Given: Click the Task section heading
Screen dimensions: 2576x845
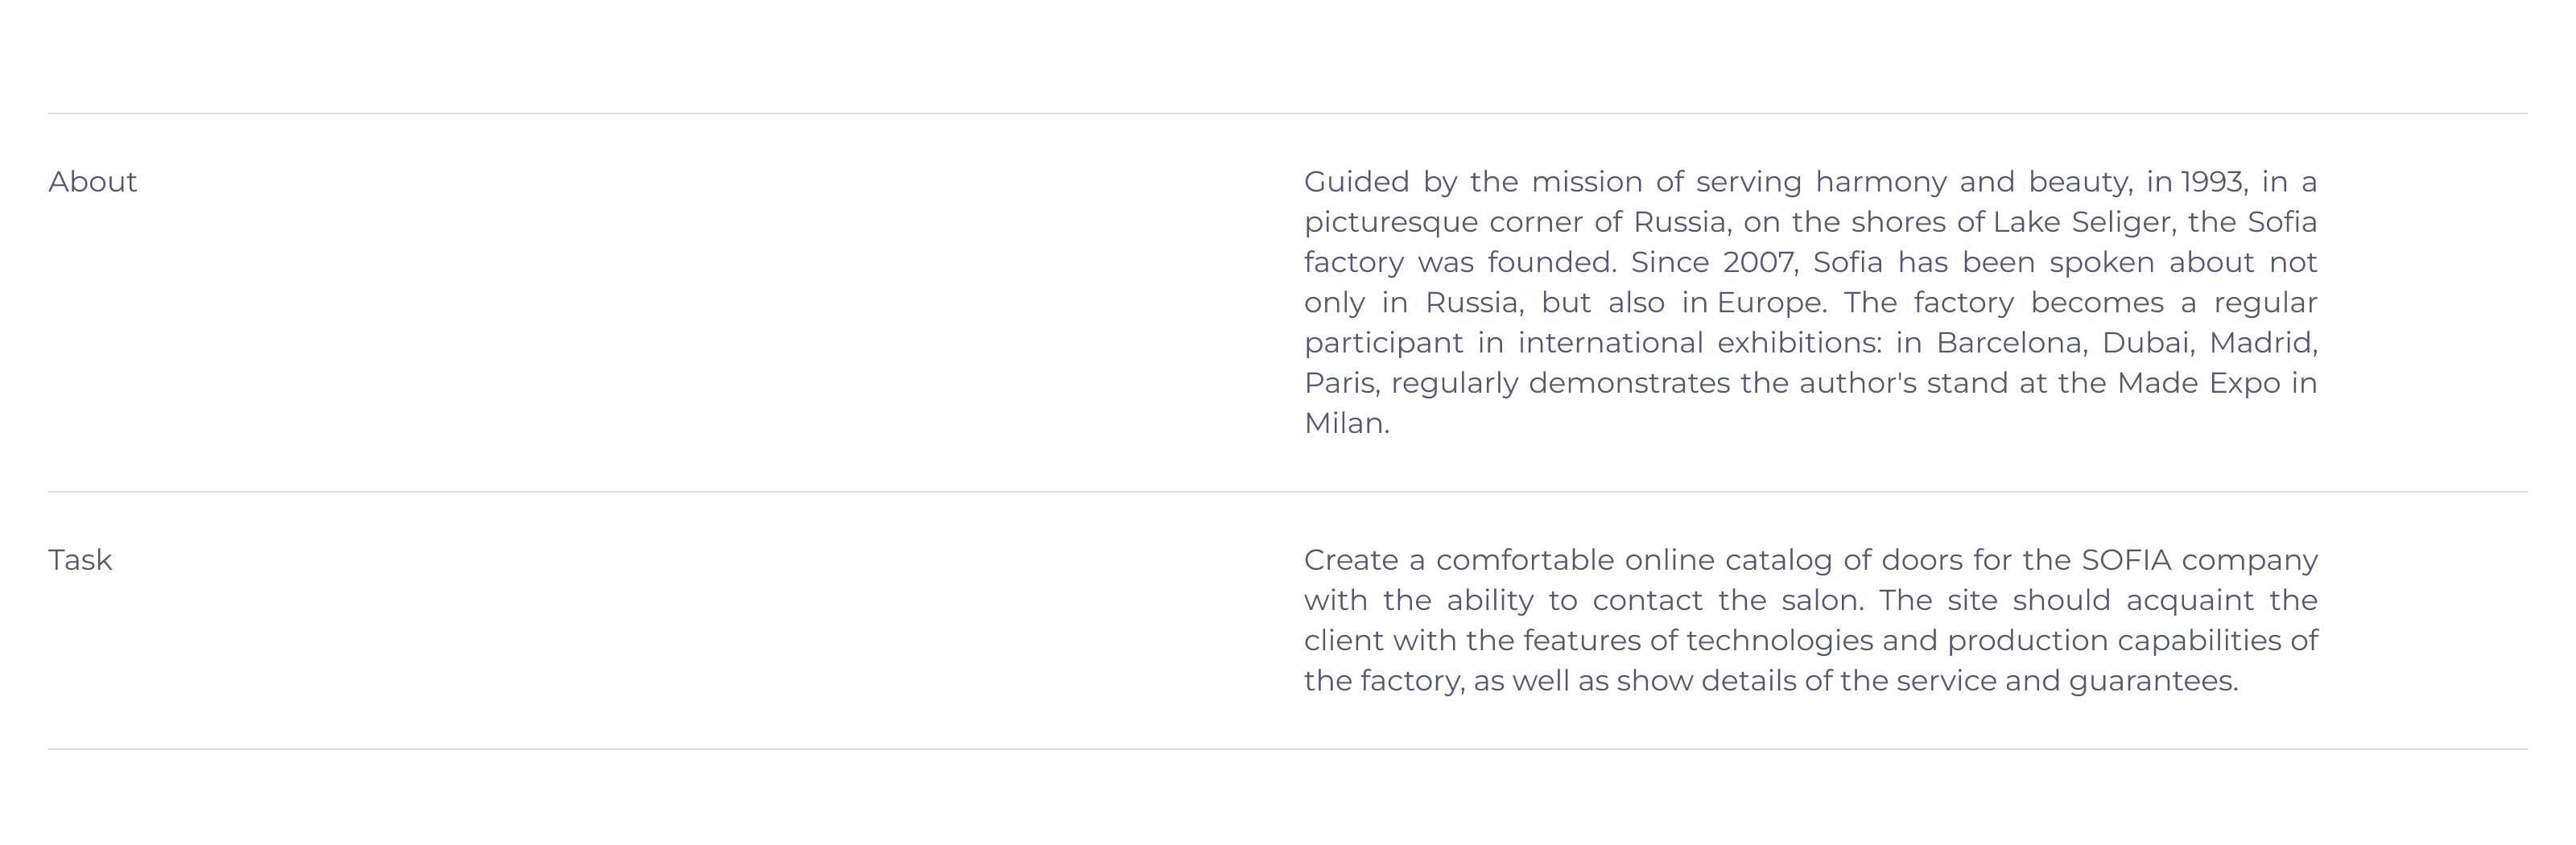Looking at the screenshot, I should point(80,560).
